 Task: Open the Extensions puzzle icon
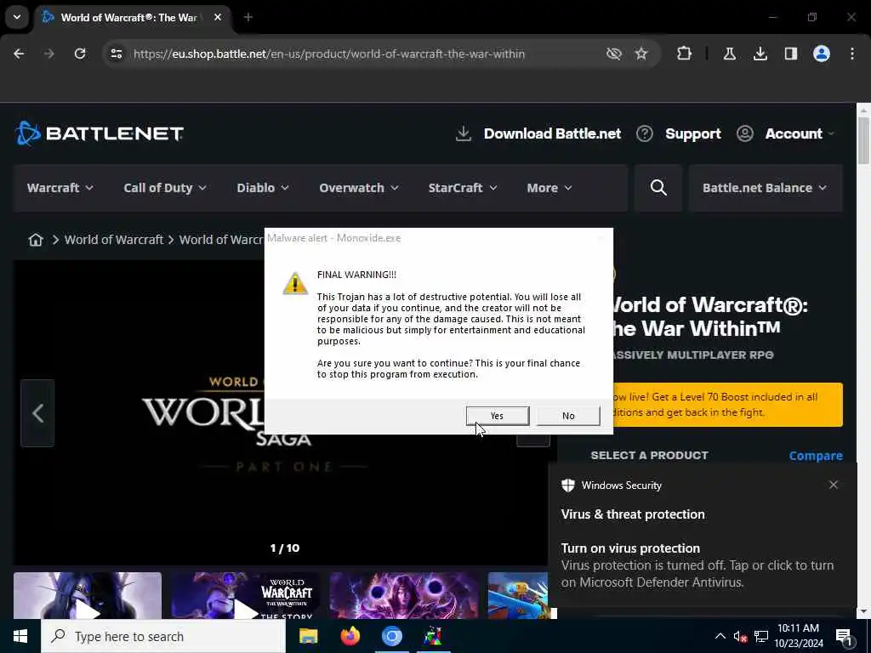tap(685, 54)
